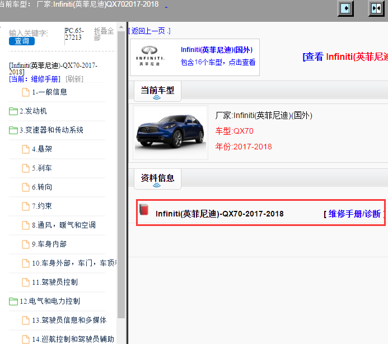Click the page icon for 5.刹车
The height and width of the screenshot is (344, 388).
click(26, 168)
